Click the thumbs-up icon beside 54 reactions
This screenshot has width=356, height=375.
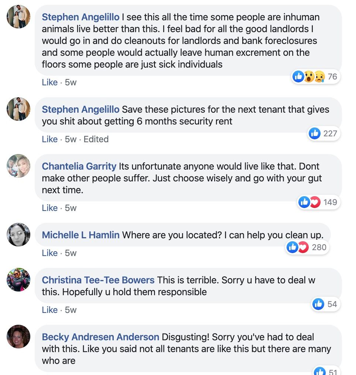(x=318, y=304)
